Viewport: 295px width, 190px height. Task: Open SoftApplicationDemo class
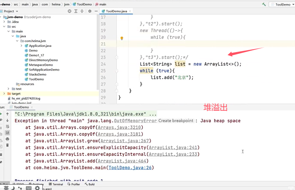pyautogui.click(x=44, y=70)
